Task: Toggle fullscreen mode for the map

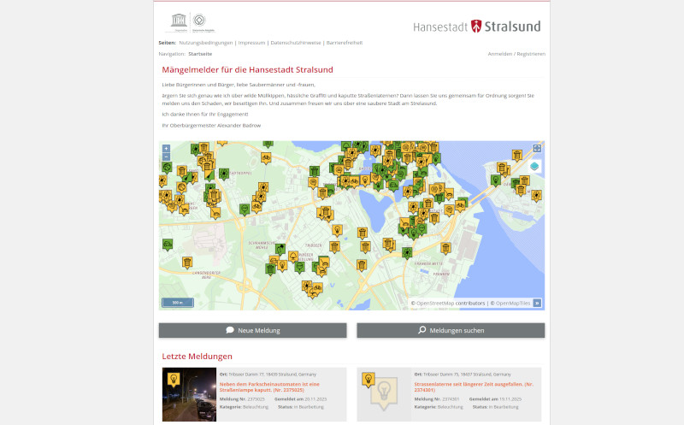Action: tap(537, 148)
